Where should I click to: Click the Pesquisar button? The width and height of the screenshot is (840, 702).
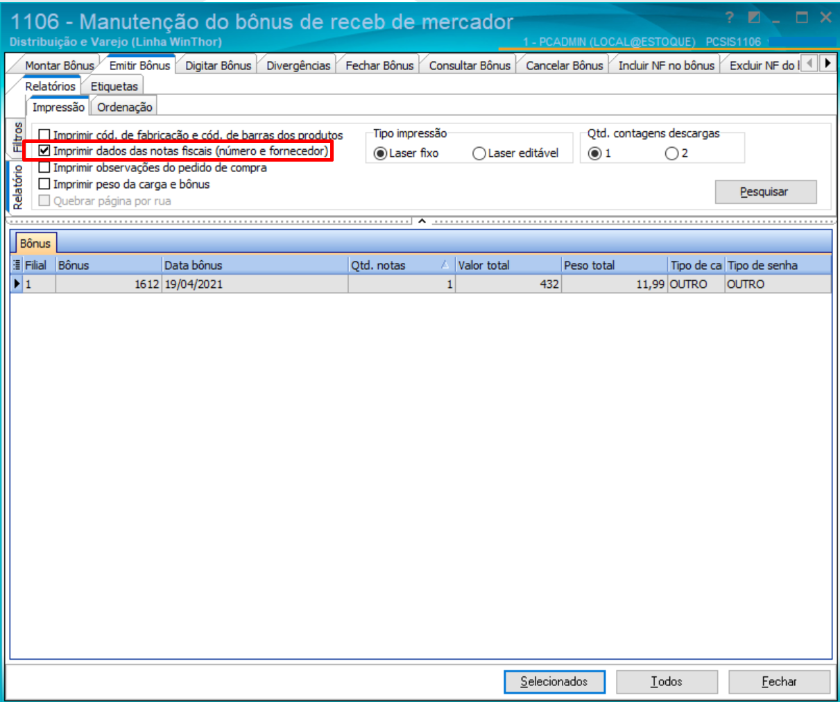(766, 191)
